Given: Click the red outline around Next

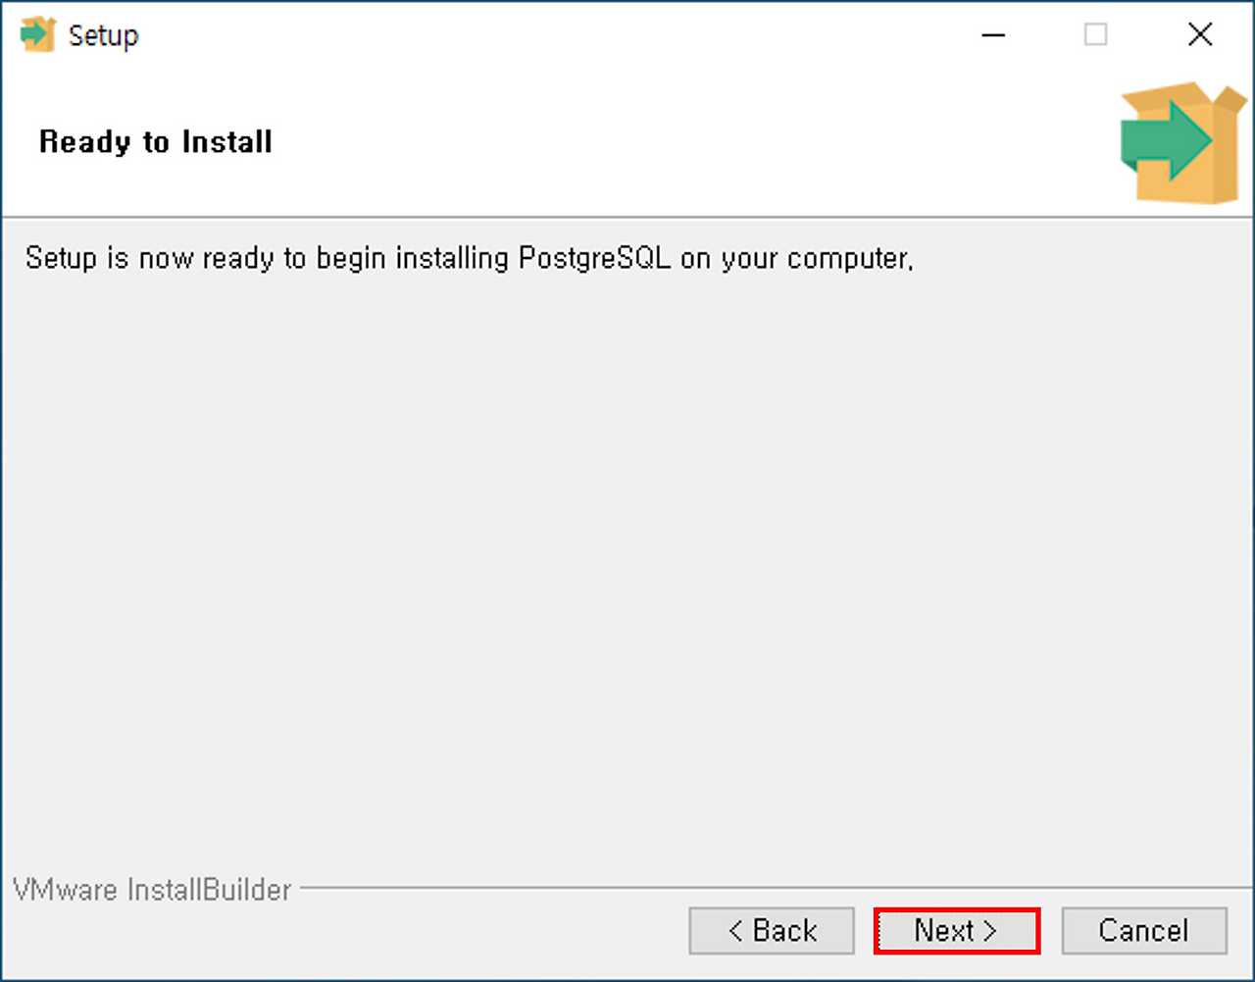Looking at the screenshot, I should pyautogui.click(x=955, y=908).
